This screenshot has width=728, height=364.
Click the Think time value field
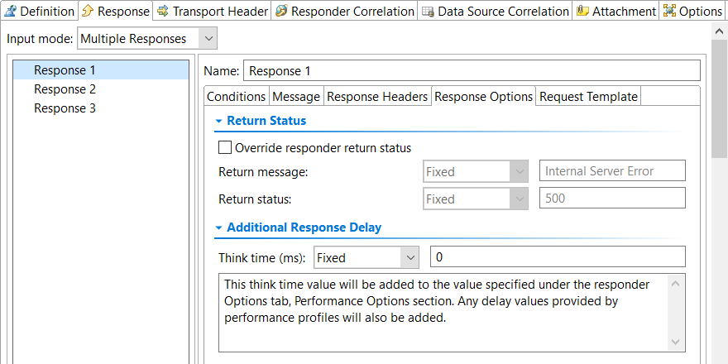coord(558,256)
